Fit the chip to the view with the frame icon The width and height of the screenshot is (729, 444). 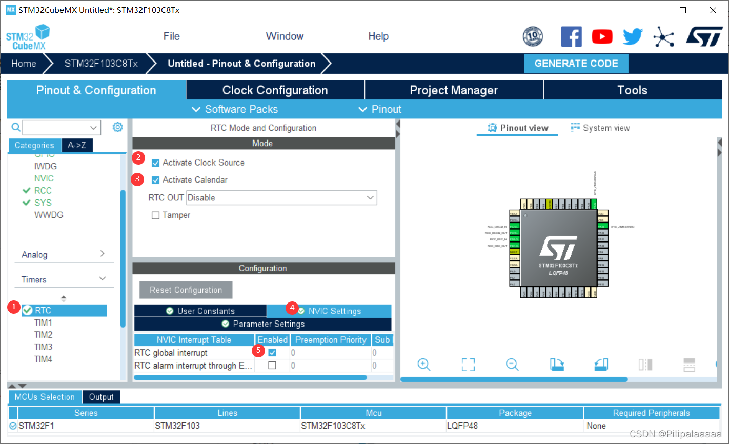coord(468,365)
